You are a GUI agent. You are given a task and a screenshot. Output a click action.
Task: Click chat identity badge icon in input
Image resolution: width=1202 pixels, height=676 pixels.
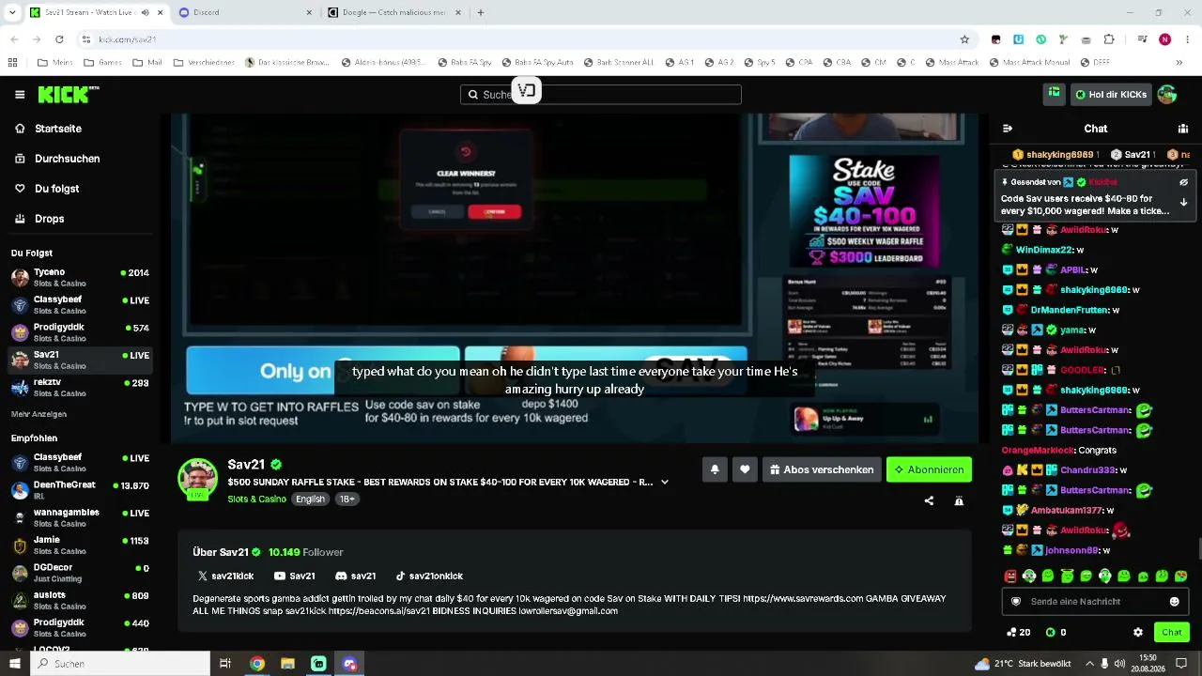click(1015, 602)
